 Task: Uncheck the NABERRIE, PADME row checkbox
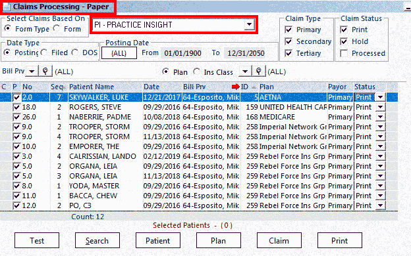[16, 117]
